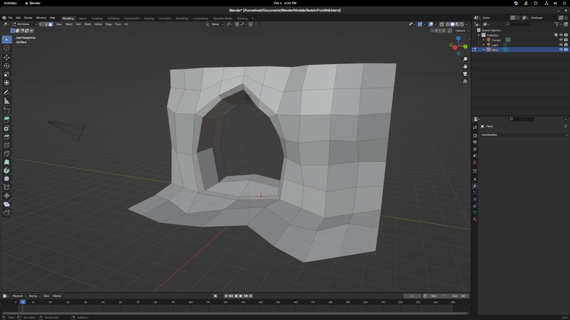Activate the Bevel tool
The width and height of the screenshot is (570, 320).
[7, 137]
